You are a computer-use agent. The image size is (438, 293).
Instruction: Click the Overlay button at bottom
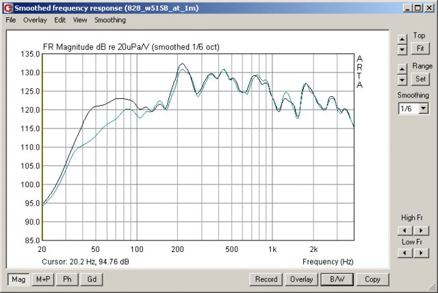pos(301,279)
